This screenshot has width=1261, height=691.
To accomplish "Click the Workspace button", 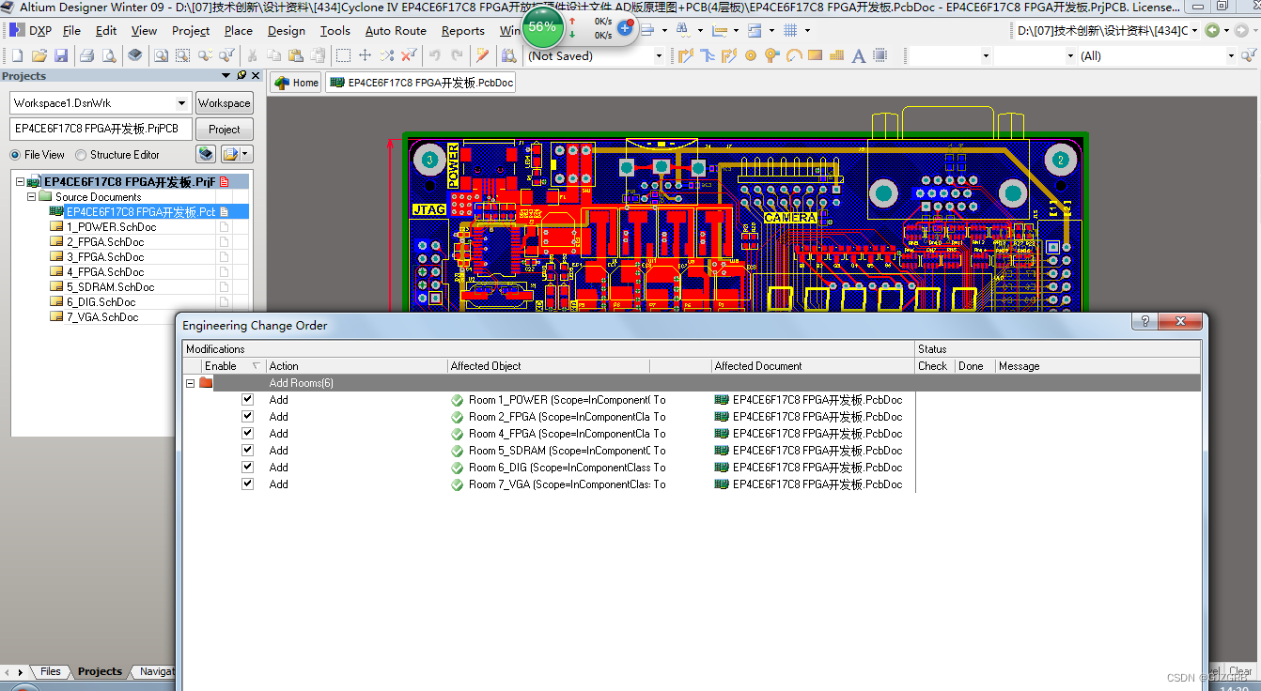I will 224,102.
